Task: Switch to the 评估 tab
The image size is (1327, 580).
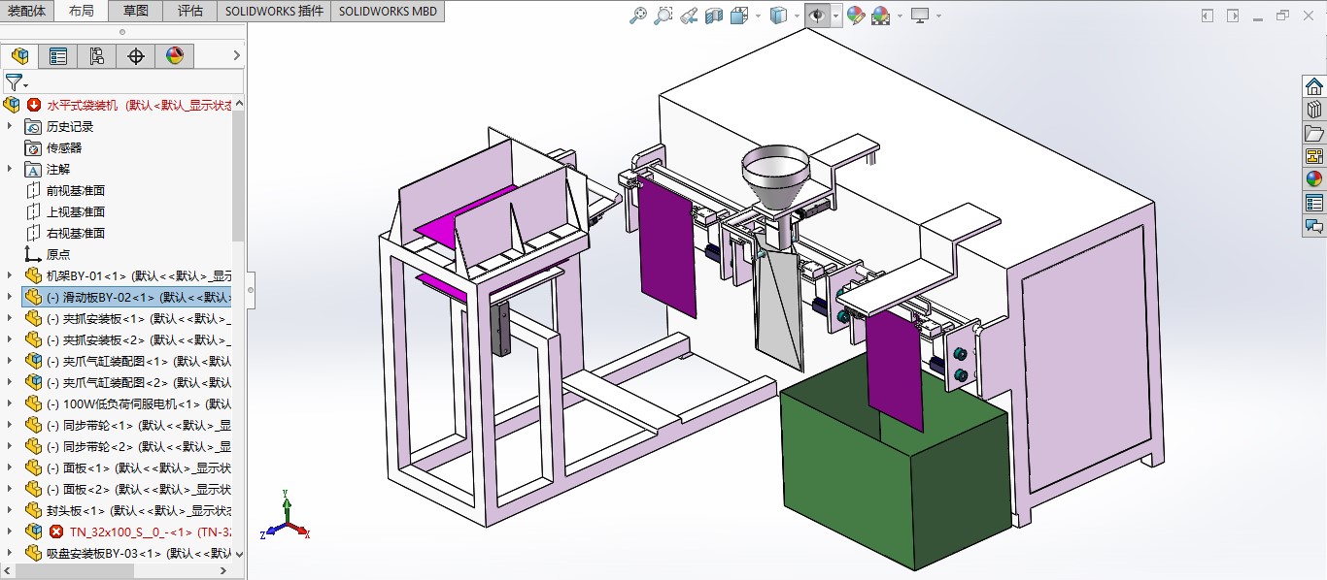Action: click(x=190, y=12)
